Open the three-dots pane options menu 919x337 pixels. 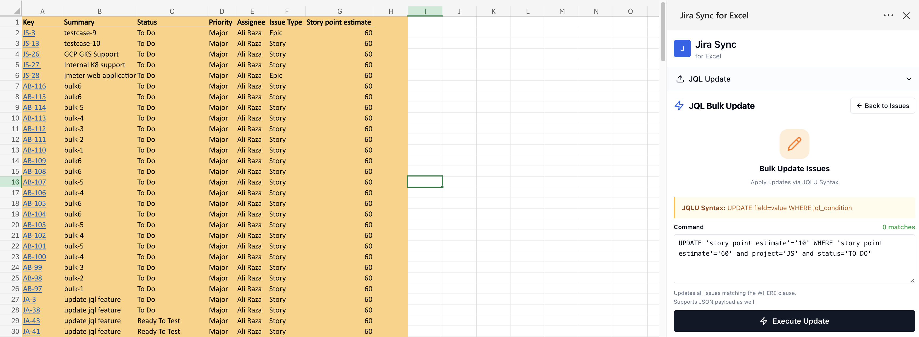point(888,15)
